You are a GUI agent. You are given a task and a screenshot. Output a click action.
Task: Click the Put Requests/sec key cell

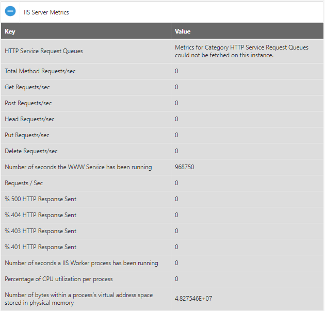pos(27,135)
